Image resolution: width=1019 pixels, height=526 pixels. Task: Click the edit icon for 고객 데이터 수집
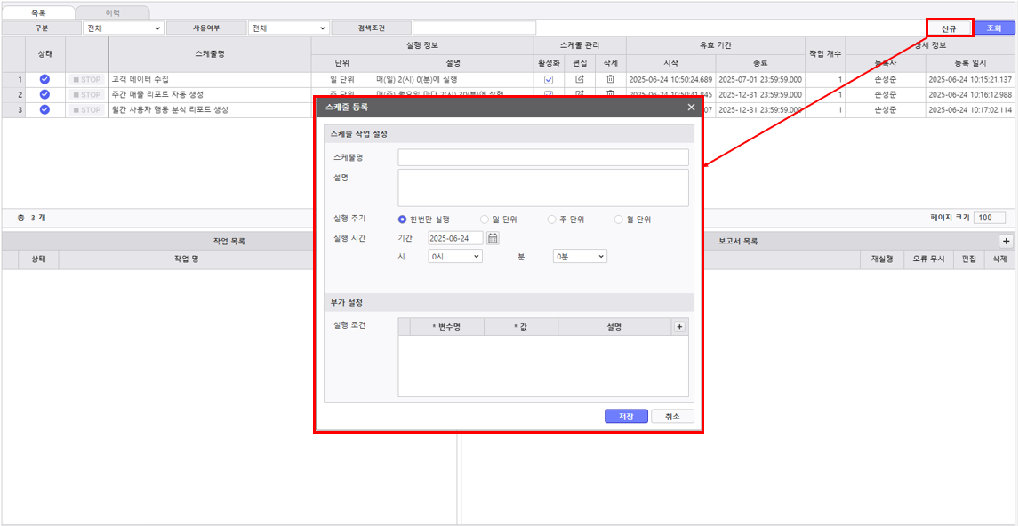[x=580, y=79]
